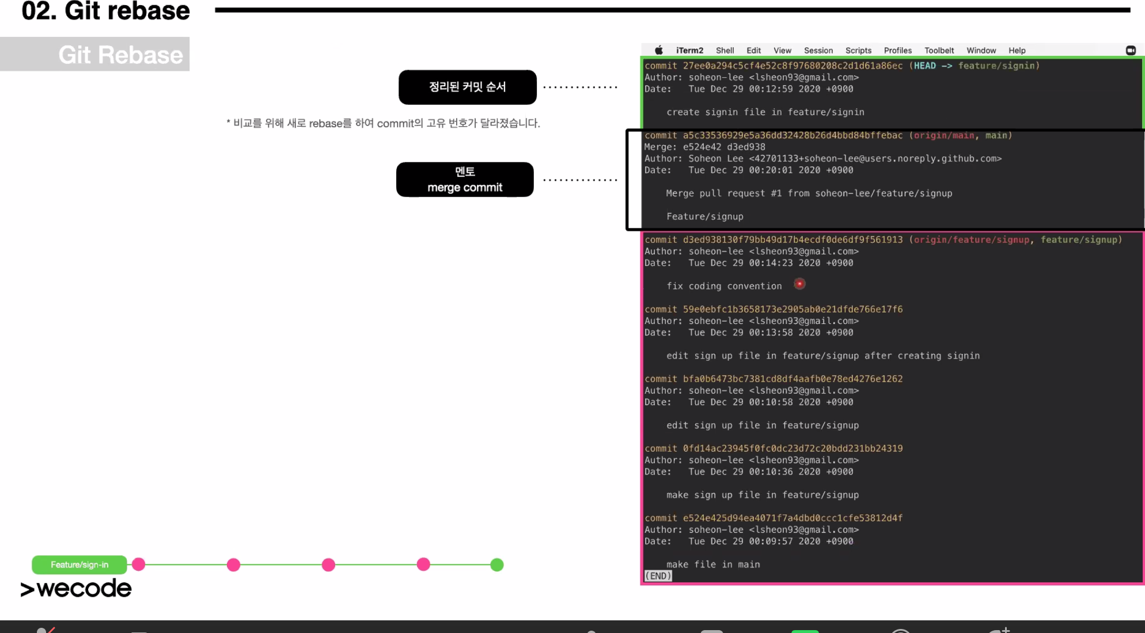
Task: Click the third pink commit dot on timeline
Action: pyautogui.click(x=328, y=565)
